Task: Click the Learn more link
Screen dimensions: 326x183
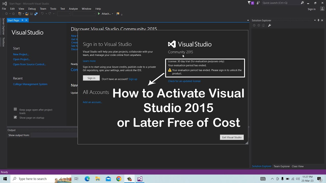Action: [89, 61]
